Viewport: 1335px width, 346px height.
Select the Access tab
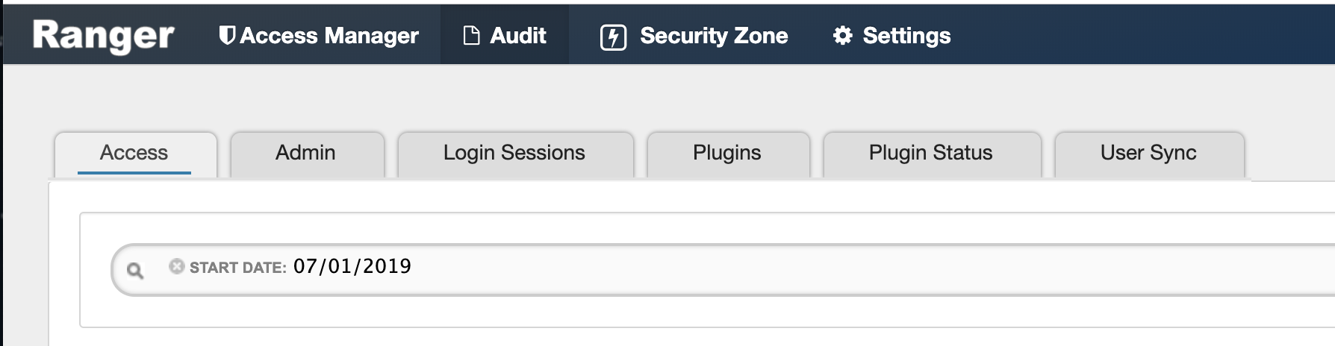(x=134, y=153)
